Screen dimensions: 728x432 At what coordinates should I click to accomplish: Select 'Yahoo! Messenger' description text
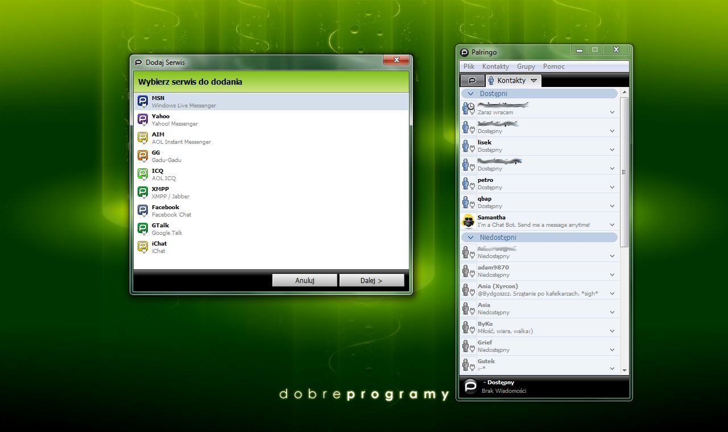coord(175,124)
